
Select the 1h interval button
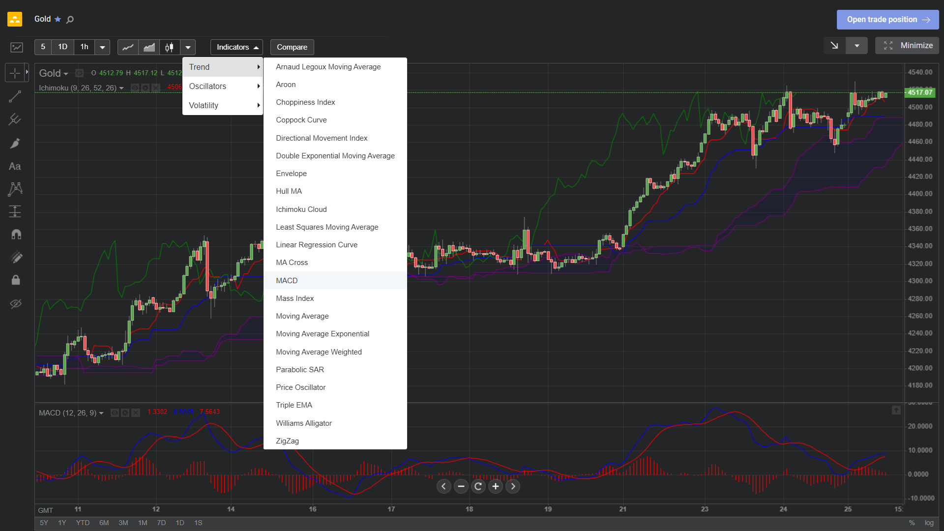pos(85,47)
